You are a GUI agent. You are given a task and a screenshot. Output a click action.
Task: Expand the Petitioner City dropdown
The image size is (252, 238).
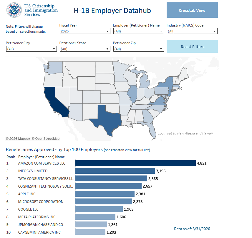pyautogui.click(x=31, y=49)
